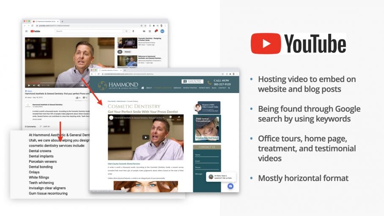Open 'Cosmetic Dentistry - Designing a Perfect Smile' thumbnail
The width and height of the screenshot is (384, 216).
click(x=127, y=43)
